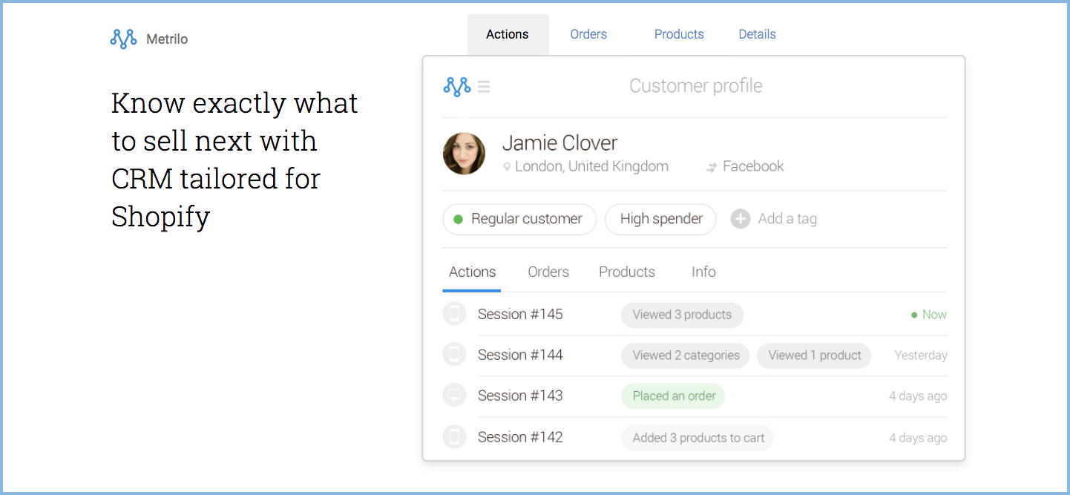Click the Add a tag label
This screenshot has height=495, width=1070.
787,219
